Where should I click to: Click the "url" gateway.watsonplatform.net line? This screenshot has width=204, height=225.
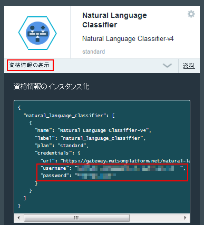tap(115, 161)
